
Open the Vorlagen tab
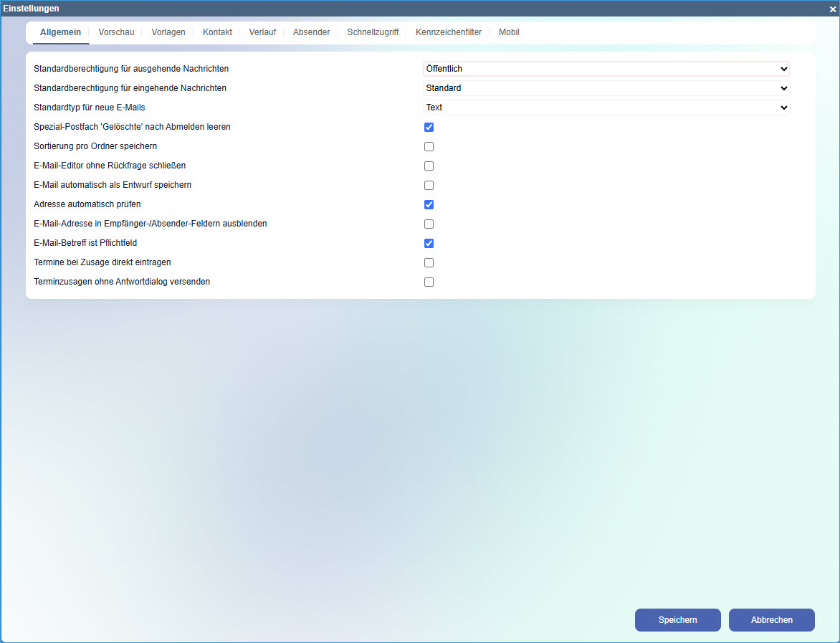click(x=168, y=32)
